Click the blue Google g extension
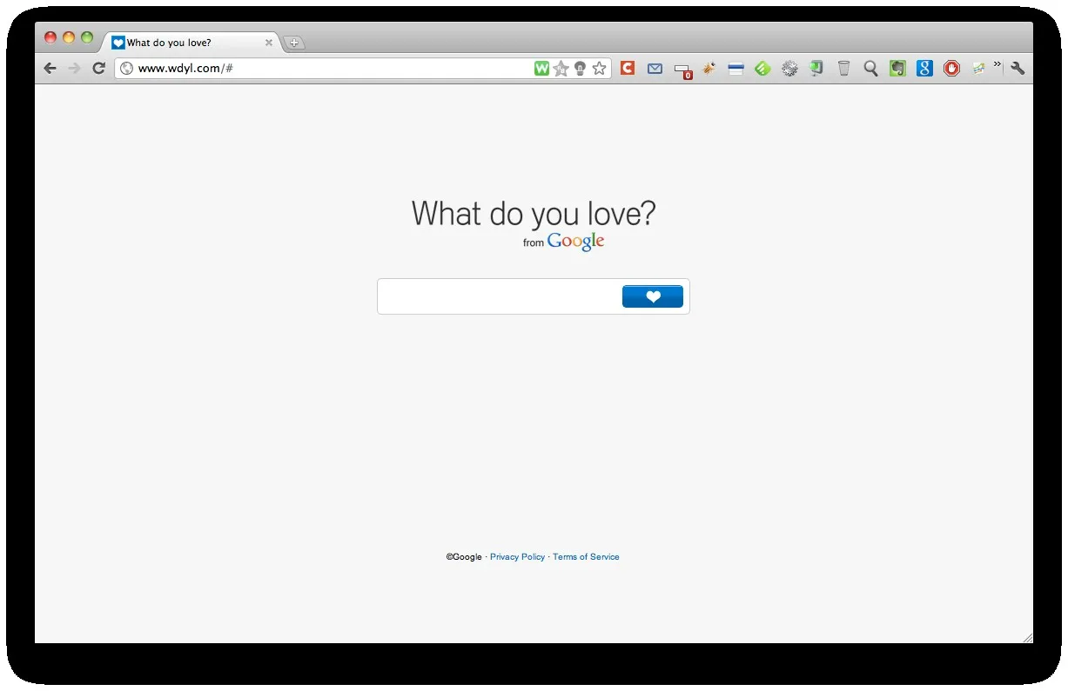Viewport: 1068px width, 691px height. [924, 69]
